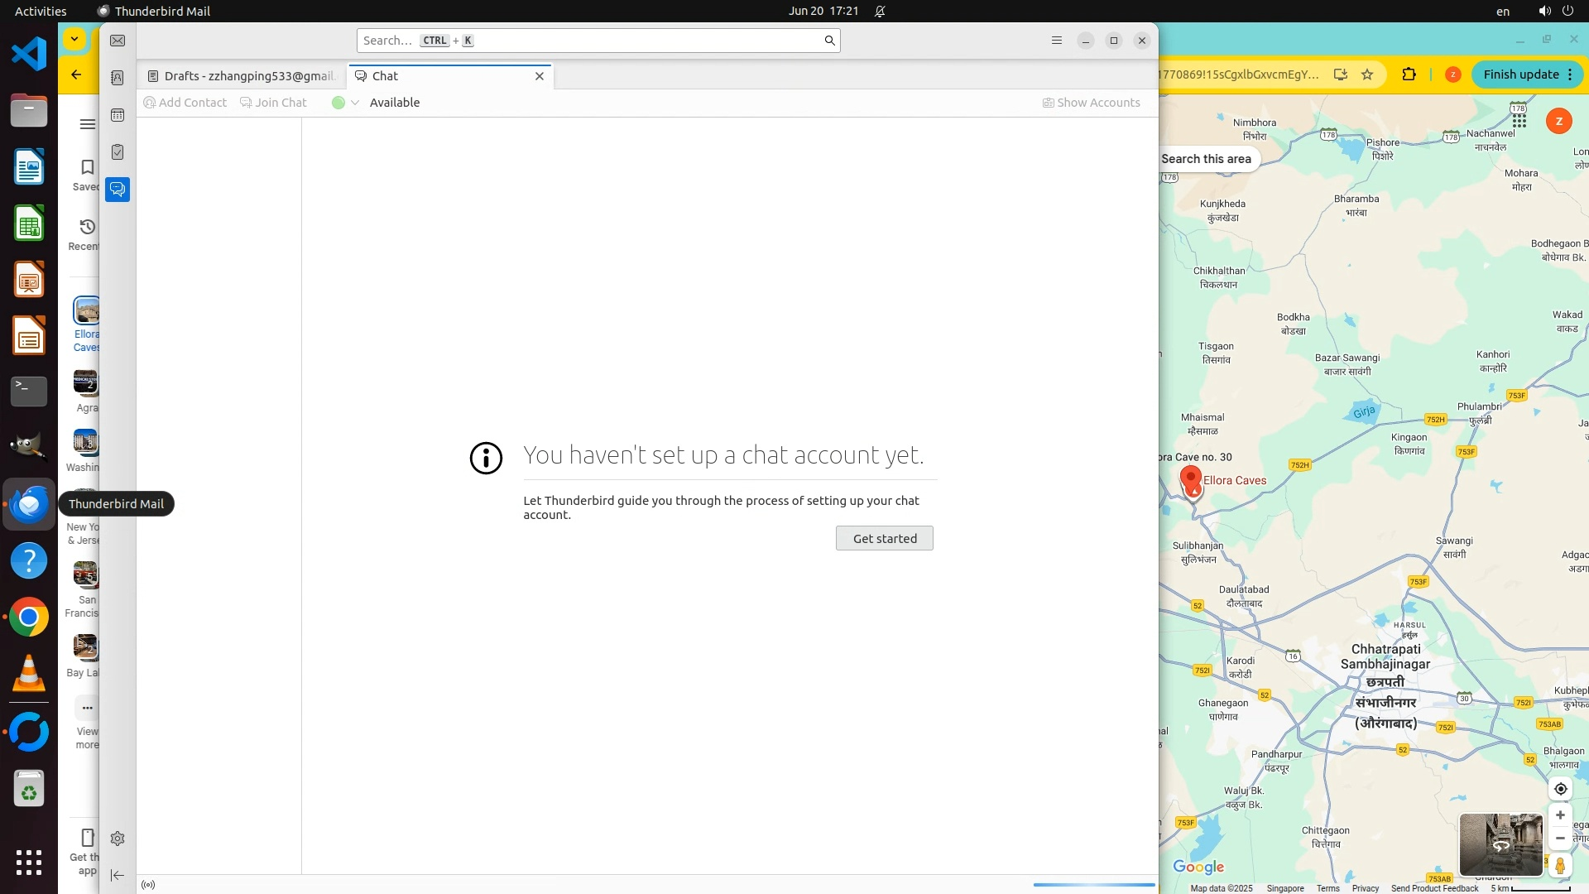Click Show Accounts
Viewport: 1589px width, 894px height.
1092,103
